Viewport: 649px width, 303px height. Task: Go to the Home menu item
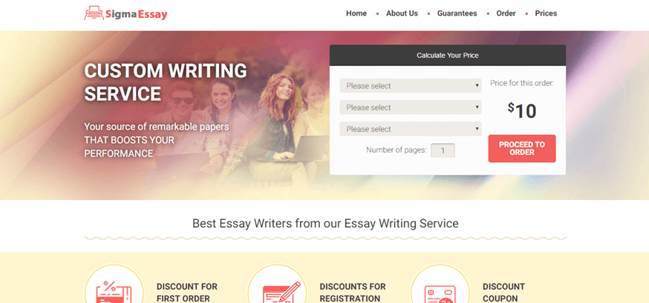(356, 13)
